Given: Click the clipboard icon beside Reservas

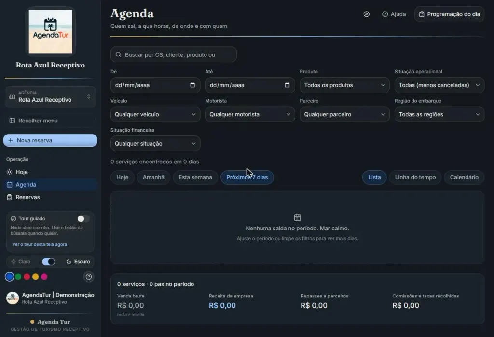Looking at the screenshot, I should [x=10, y=197].
